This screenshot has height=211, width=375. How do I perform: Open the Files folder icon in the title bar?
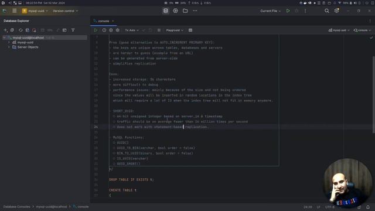click(x=185, y=11)
